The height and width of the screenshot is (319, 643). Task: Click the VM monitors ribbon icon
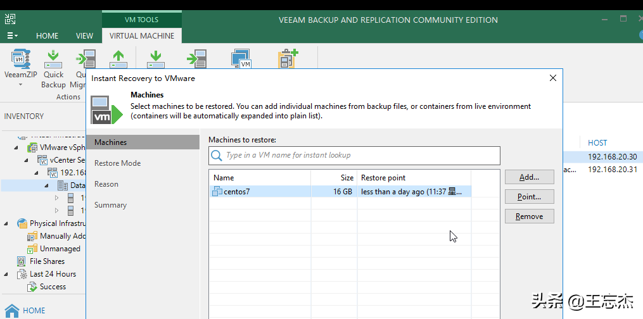tap(241, 59)
